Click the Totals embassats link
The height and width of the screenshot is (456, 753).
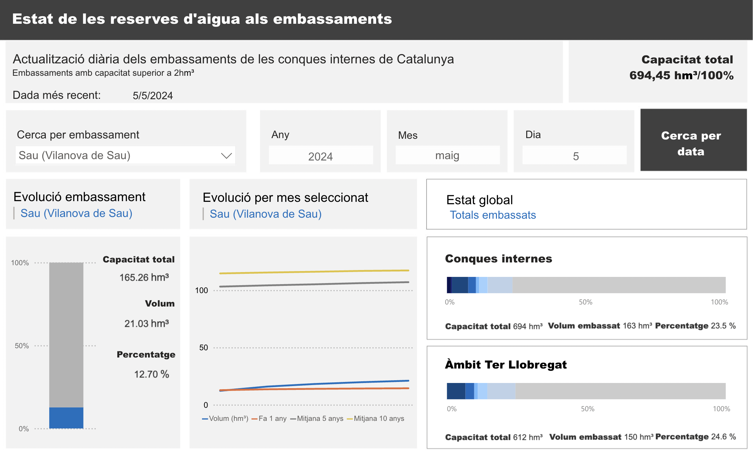tap(493, 215)
